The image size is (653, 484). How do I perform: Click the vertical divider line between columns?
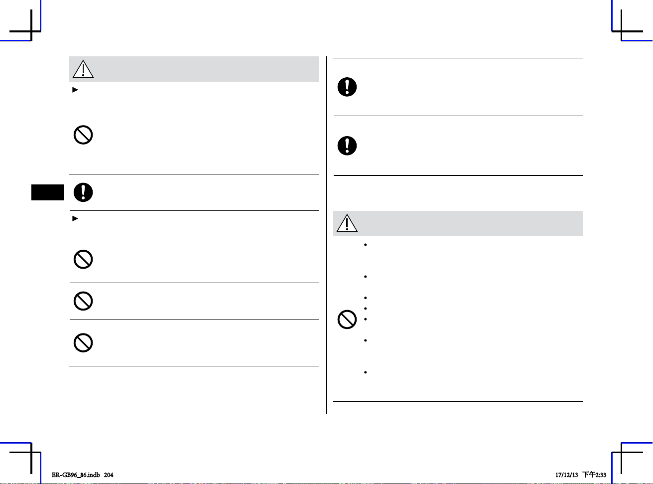click(x=326, y=235)
